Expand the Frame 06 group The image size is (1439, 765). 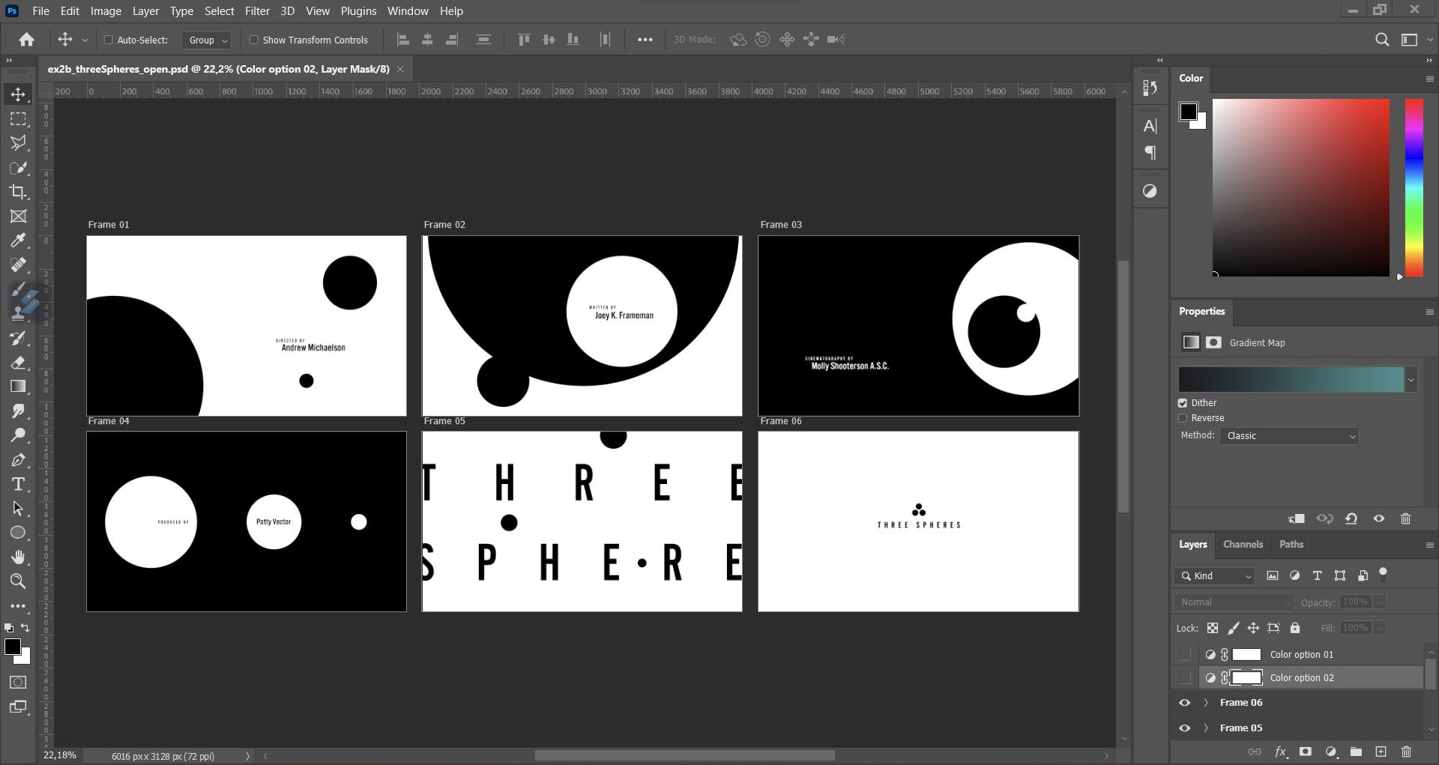pos(1206,703)
